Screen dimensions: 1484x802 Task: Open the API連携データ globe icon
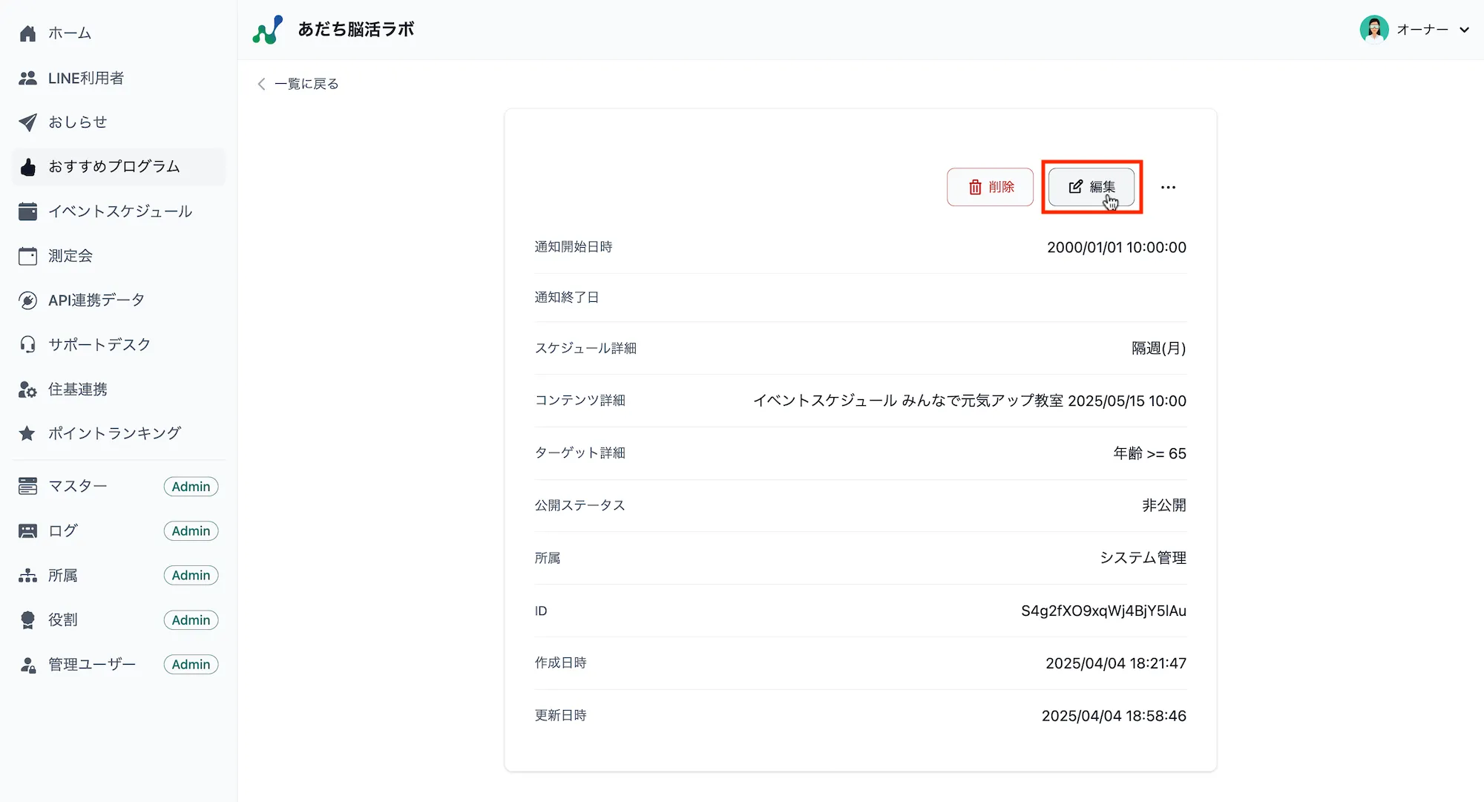pos(27,300)
